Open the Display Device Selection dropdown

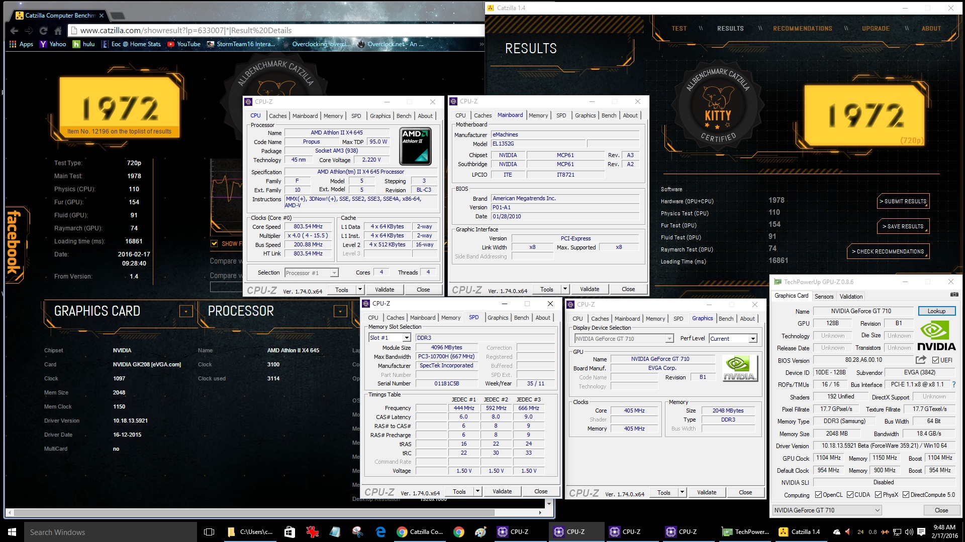click(624, 339)
